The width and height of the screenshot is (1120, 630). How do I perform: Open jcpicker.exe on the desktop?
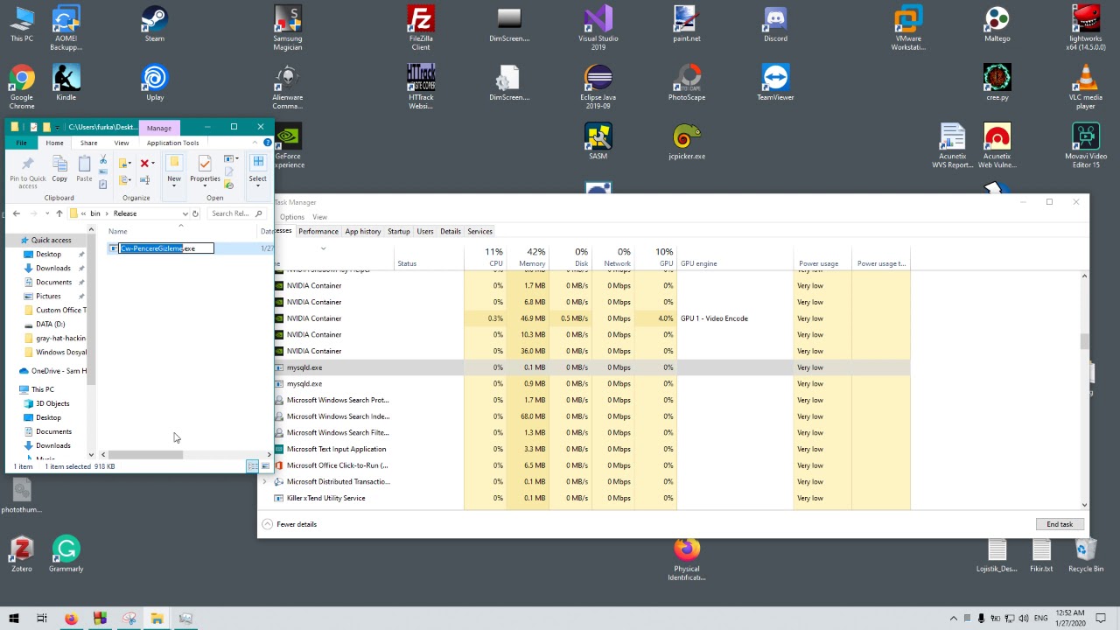pos(687,143)
